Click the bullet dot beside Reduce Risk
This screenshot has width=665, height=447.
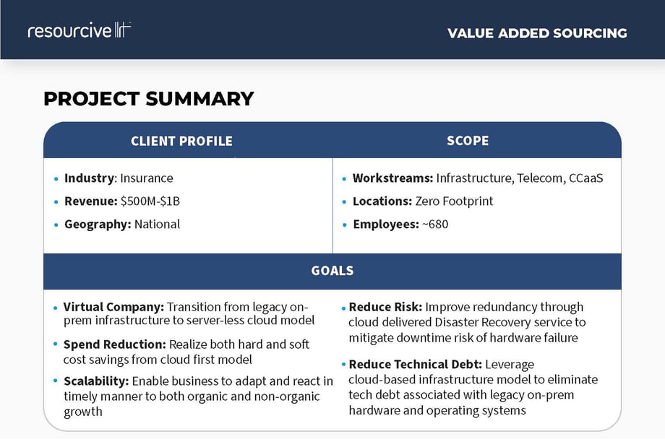pos(342,308)
